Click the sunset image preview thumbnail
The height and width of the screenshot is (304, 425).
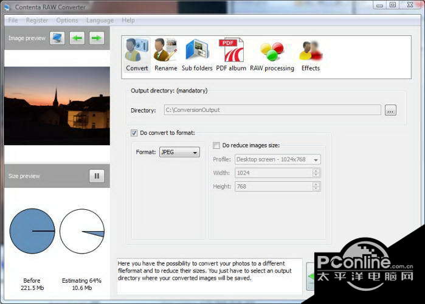point(57,106)
